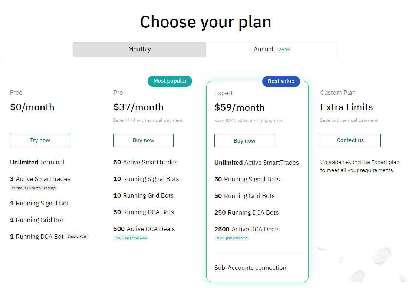Click Buy now under Expert plan
This screenshot has width=408, height=288.
(244, 141)
